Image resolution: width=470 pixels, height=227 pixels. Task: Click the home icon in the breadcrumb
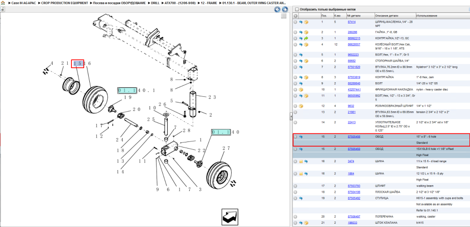click(2, 3)
